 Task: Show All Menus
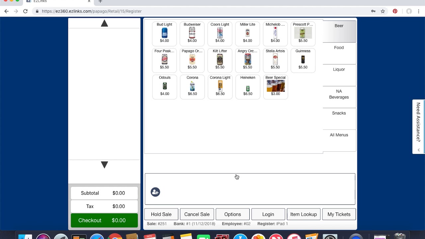[339, 141]
